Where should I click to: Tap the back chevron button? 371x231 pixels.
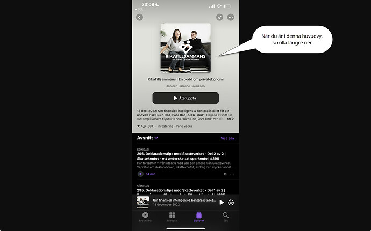tap(139, 17)
